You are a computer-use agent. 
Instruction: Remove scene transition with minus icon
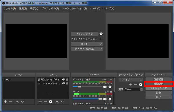click(135, 85)
